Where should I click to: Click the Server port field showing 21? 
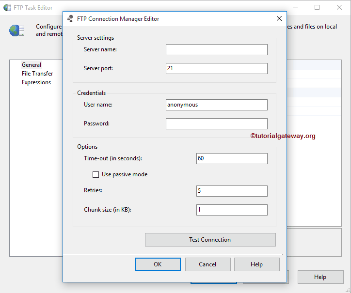216,68
